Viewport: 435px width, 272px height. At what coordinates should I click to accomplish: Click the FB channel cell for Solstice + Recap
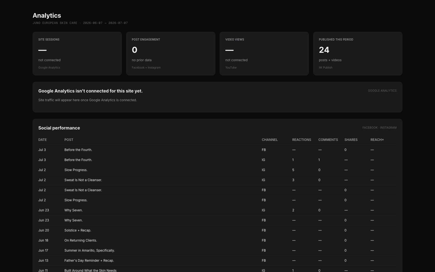point(264,230)
